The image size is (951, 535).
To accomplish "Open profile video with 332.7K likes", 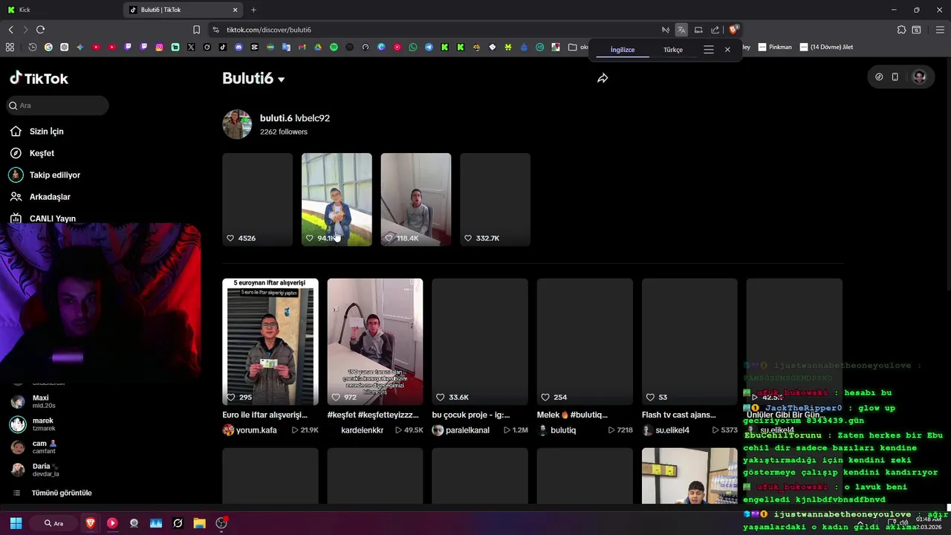I will pos(495,199).
